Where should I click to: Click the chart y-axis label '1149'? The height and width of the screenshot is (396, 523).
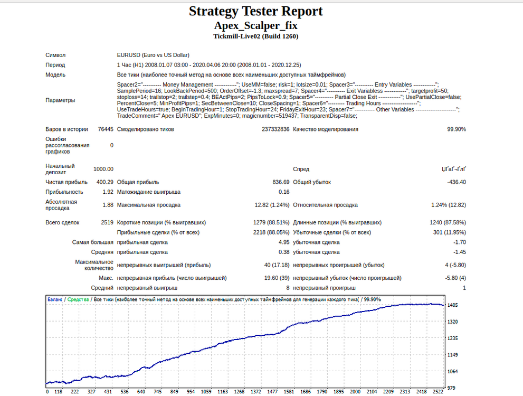click(453, 355)
